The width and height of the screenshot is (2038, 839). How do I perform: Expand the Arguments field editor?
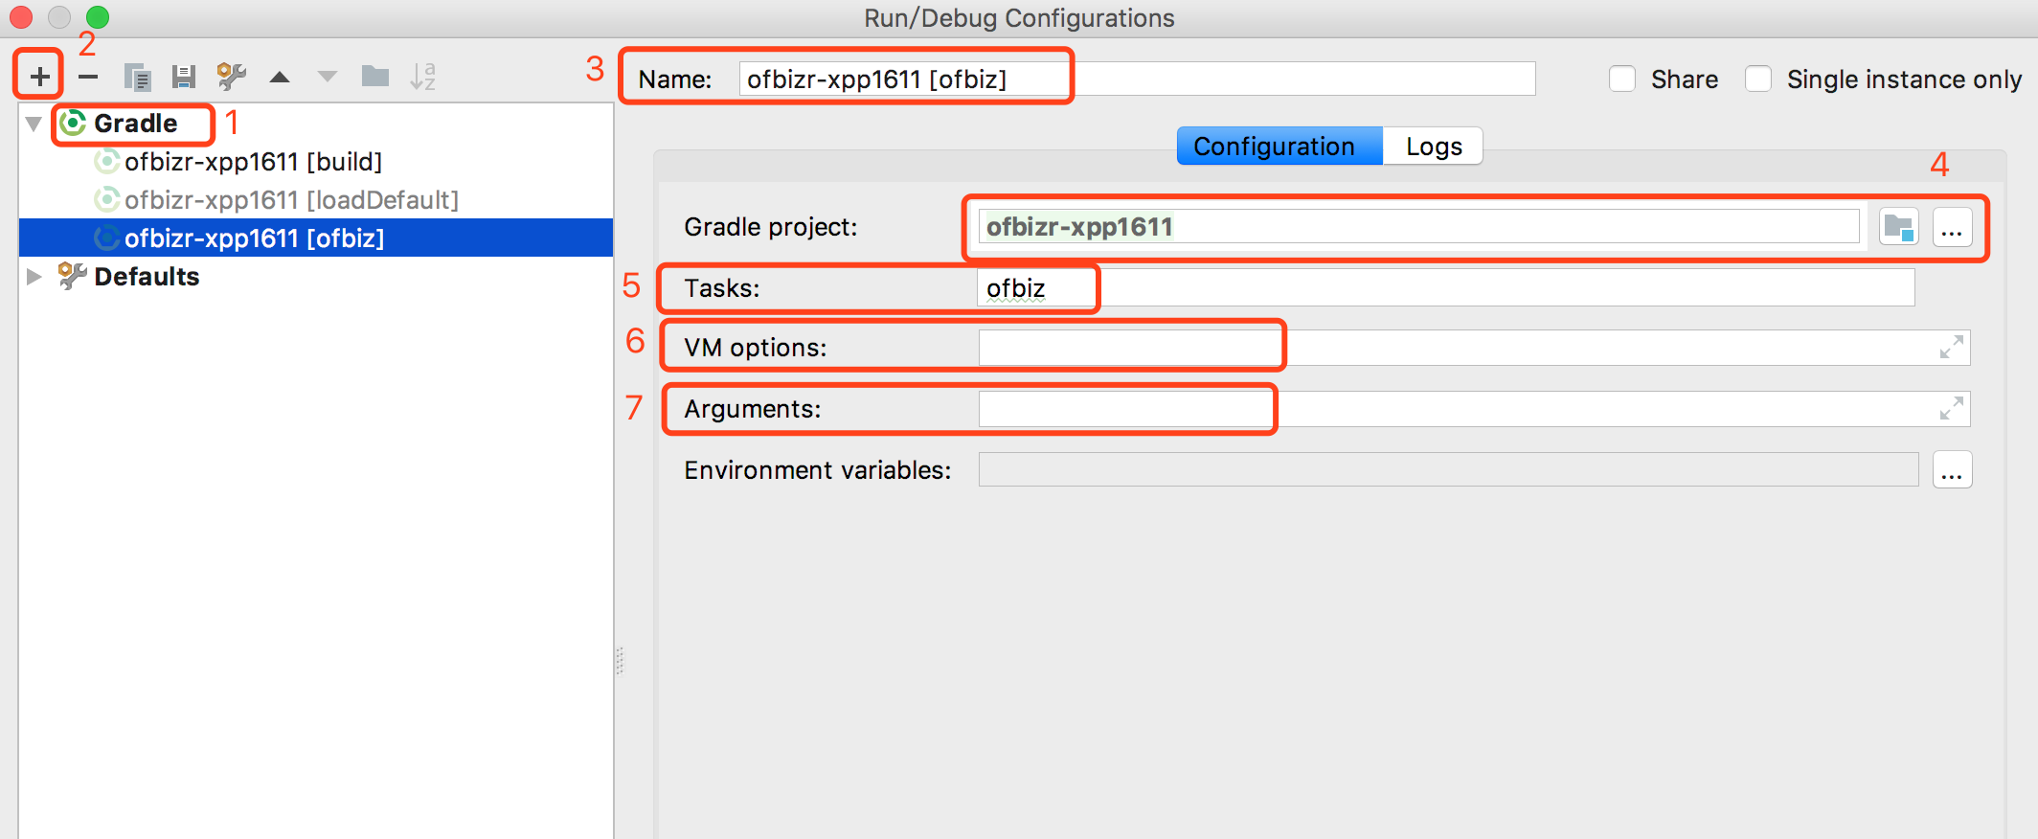click(x=1951, y=409)
